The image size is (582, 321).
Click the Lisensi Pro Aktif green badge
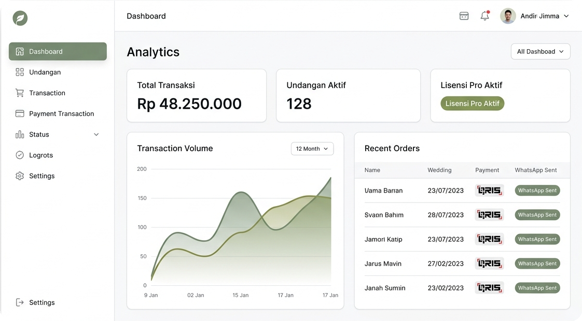(x=473, y=104)
